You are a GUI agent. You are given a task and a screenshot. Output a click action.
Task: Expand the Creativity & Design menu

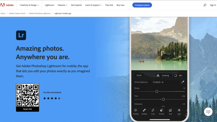[x=29, y=5]
